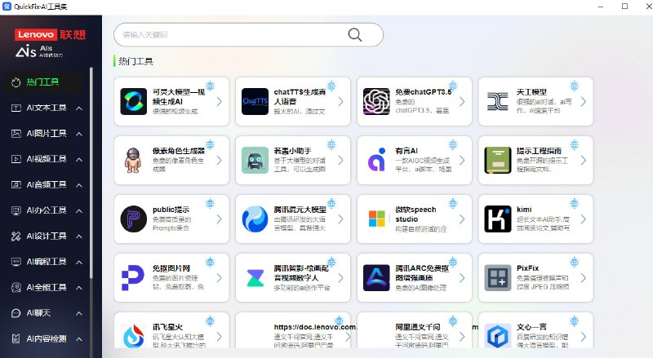
Task: Open the 像素角色生成器 character icon
Action: point(133,161)
